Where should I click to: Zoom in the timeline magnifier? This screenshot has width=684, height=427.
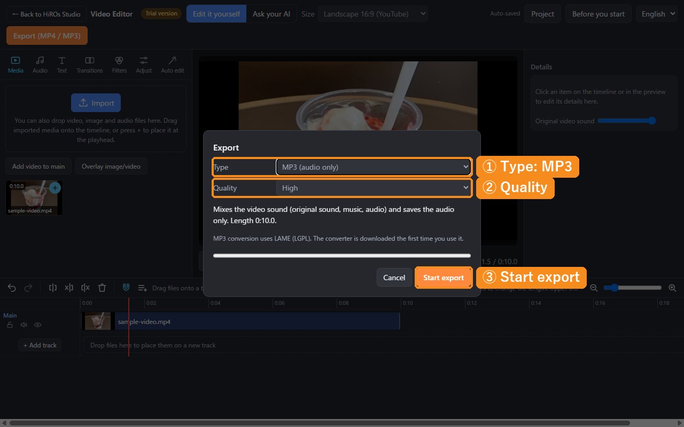point(672,288)
